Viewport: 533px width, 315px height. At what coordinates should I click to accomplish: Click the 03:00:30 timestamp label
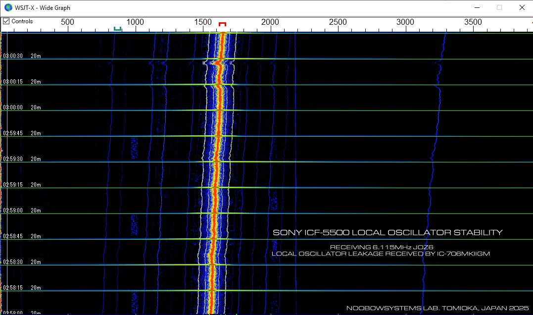pos(13,56)
